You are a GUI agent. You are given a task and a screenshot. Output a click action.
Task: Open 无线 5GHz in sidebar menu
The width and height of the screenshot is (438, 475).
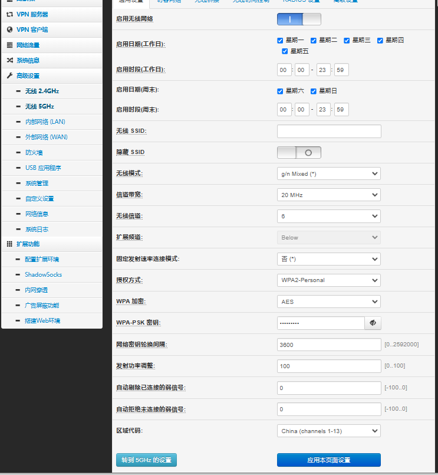39,106
